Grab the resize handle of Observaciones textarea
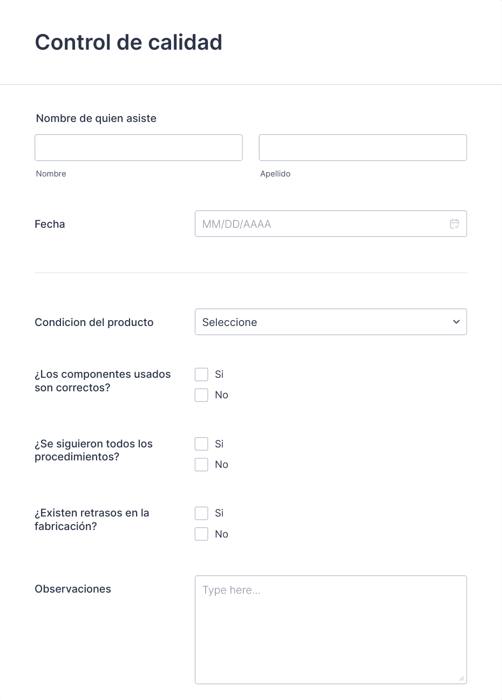The height and width of the screenshot is (700, 502). tap(462, 678)
